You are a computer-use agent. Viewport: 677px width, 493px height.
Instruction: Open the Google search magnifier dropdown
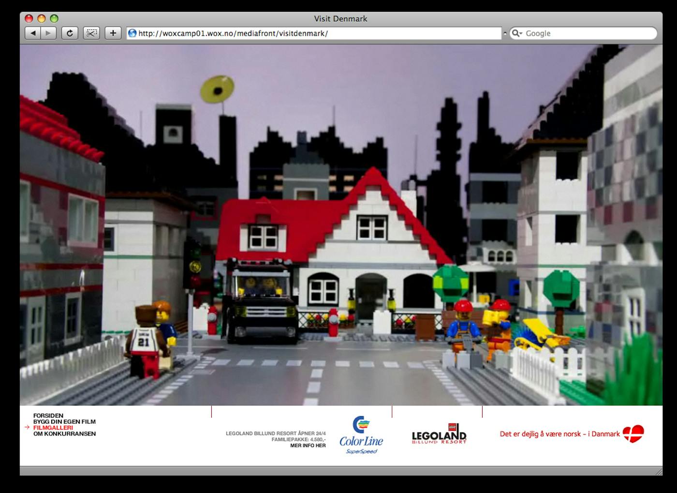pyautogui.click(x=517, y=33)
